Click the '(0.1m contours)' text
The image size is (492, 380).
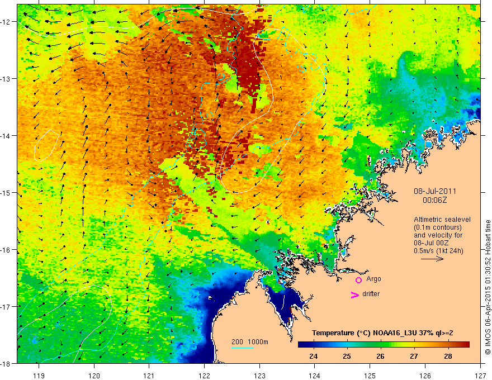(x=438, y=227)
